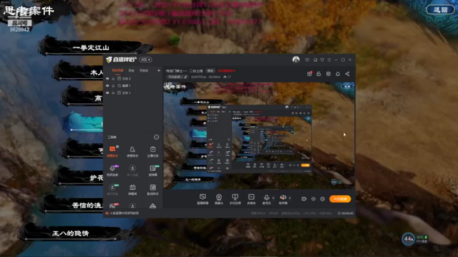Open the pill dropdown next to the 直播伴侣 logo
The height and width of the screenshot is (257, 458).
pos(145,59)
